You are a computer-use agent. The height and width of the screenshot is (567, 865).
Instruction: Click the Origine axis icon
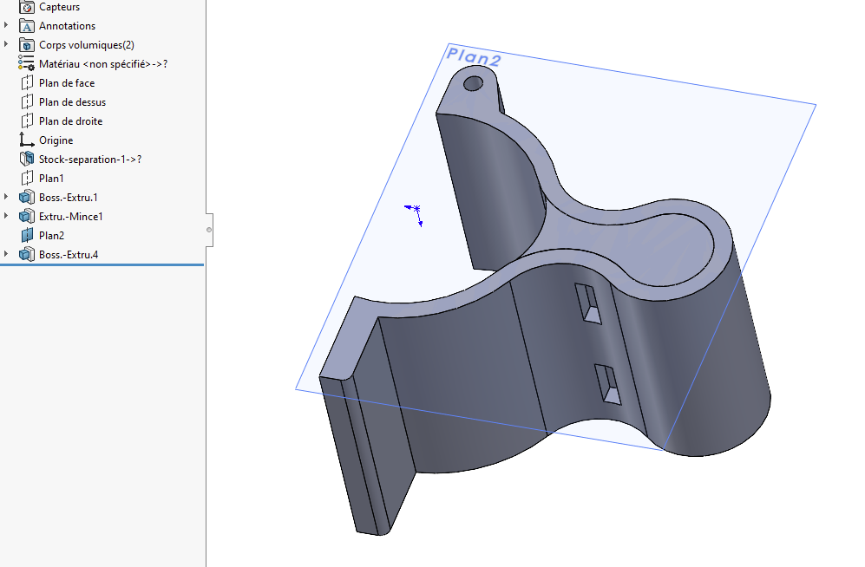pyautogui.click(x=27, y=140)
